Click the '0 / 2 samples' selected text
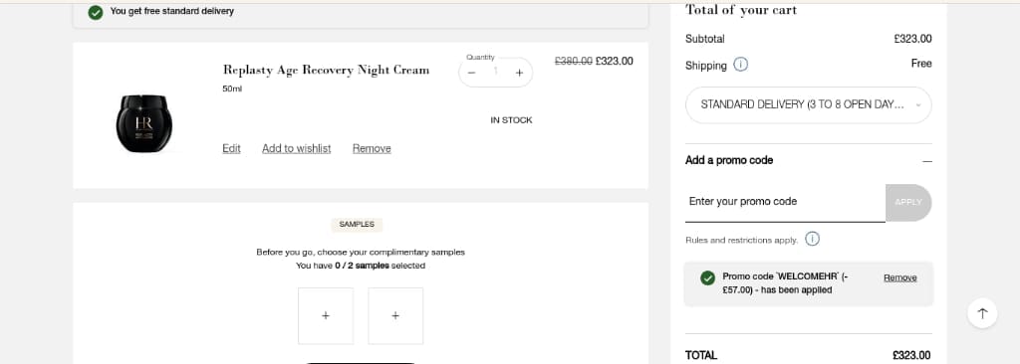Viewport: 1020px width, 364px height. 362,266
